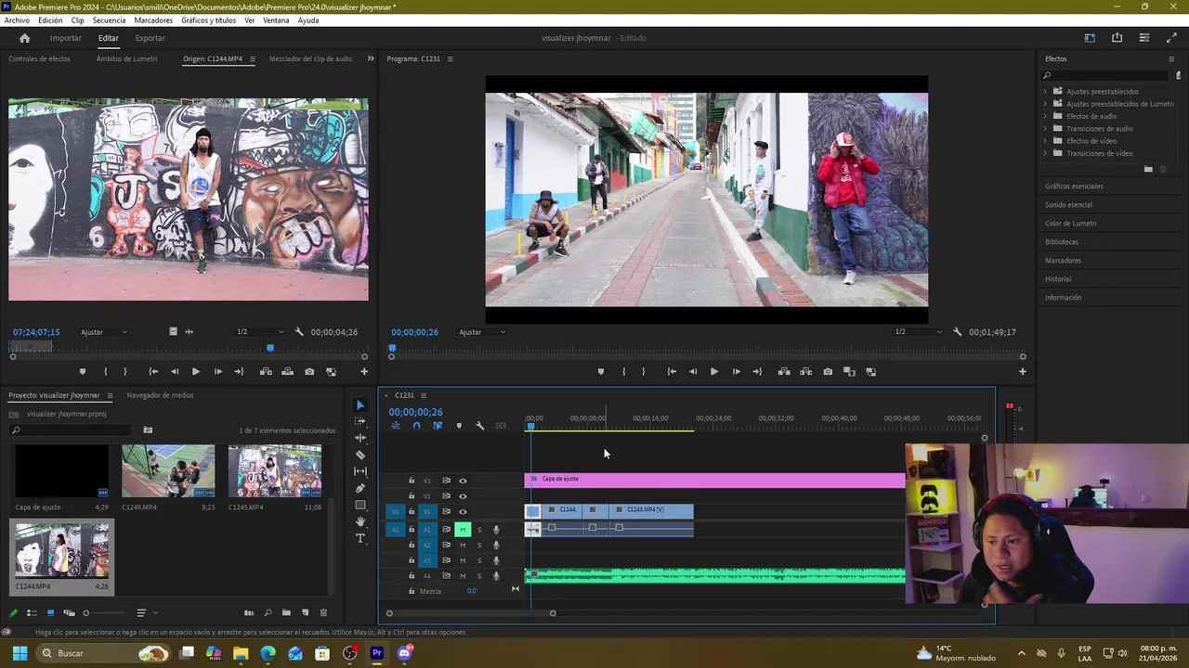
Task: Click the Export Frame camera icon in Program monitor
Action: pos(828,372)
